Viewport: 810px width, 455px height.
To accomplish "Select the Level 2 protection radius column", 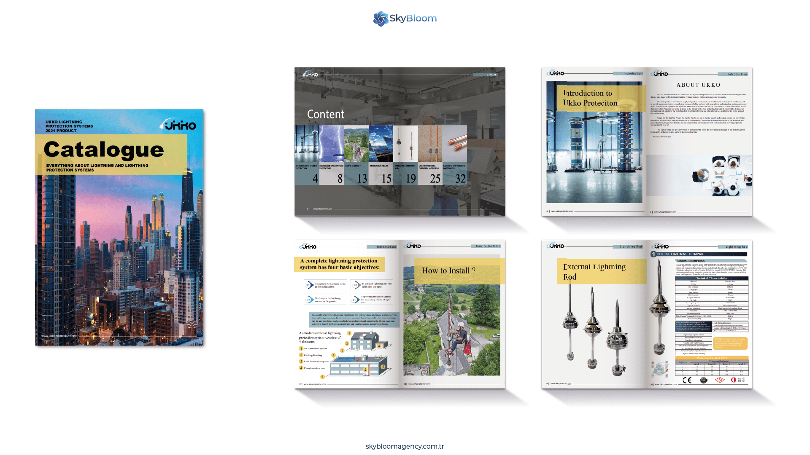I will click(x=712, y=364).
